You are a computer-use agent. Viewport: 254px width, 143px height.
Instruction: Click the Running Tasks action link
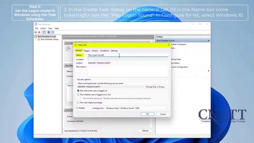[176, 59]
